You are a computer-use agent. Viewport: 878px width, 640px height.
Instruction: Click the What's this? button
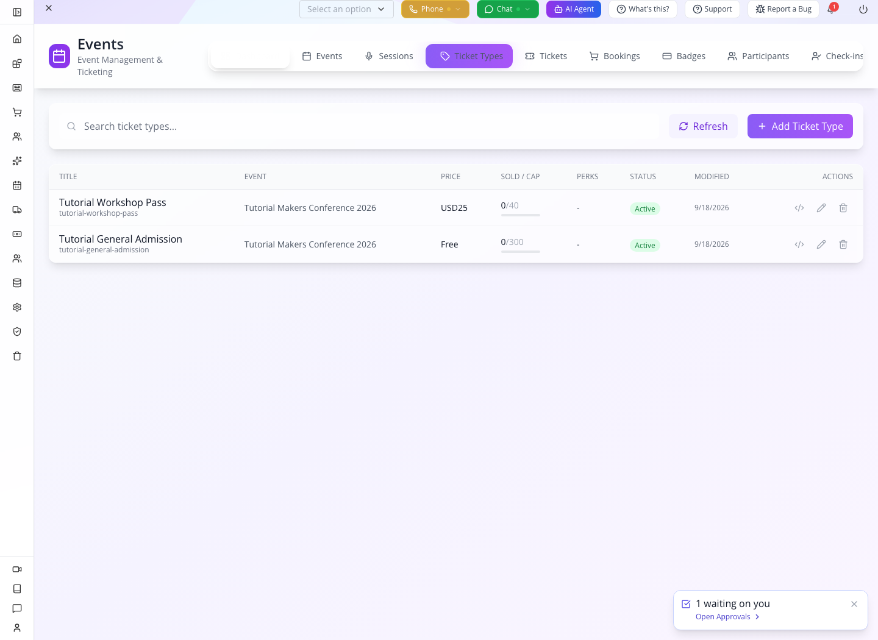coord(643,9)
